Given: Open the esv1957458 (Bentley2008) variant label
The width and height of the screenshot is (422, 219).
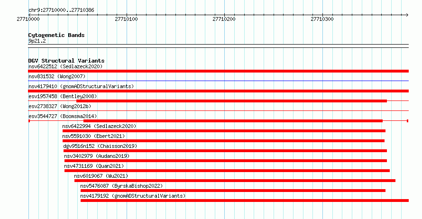Looking at the screenshot, I should coord(63,96).
